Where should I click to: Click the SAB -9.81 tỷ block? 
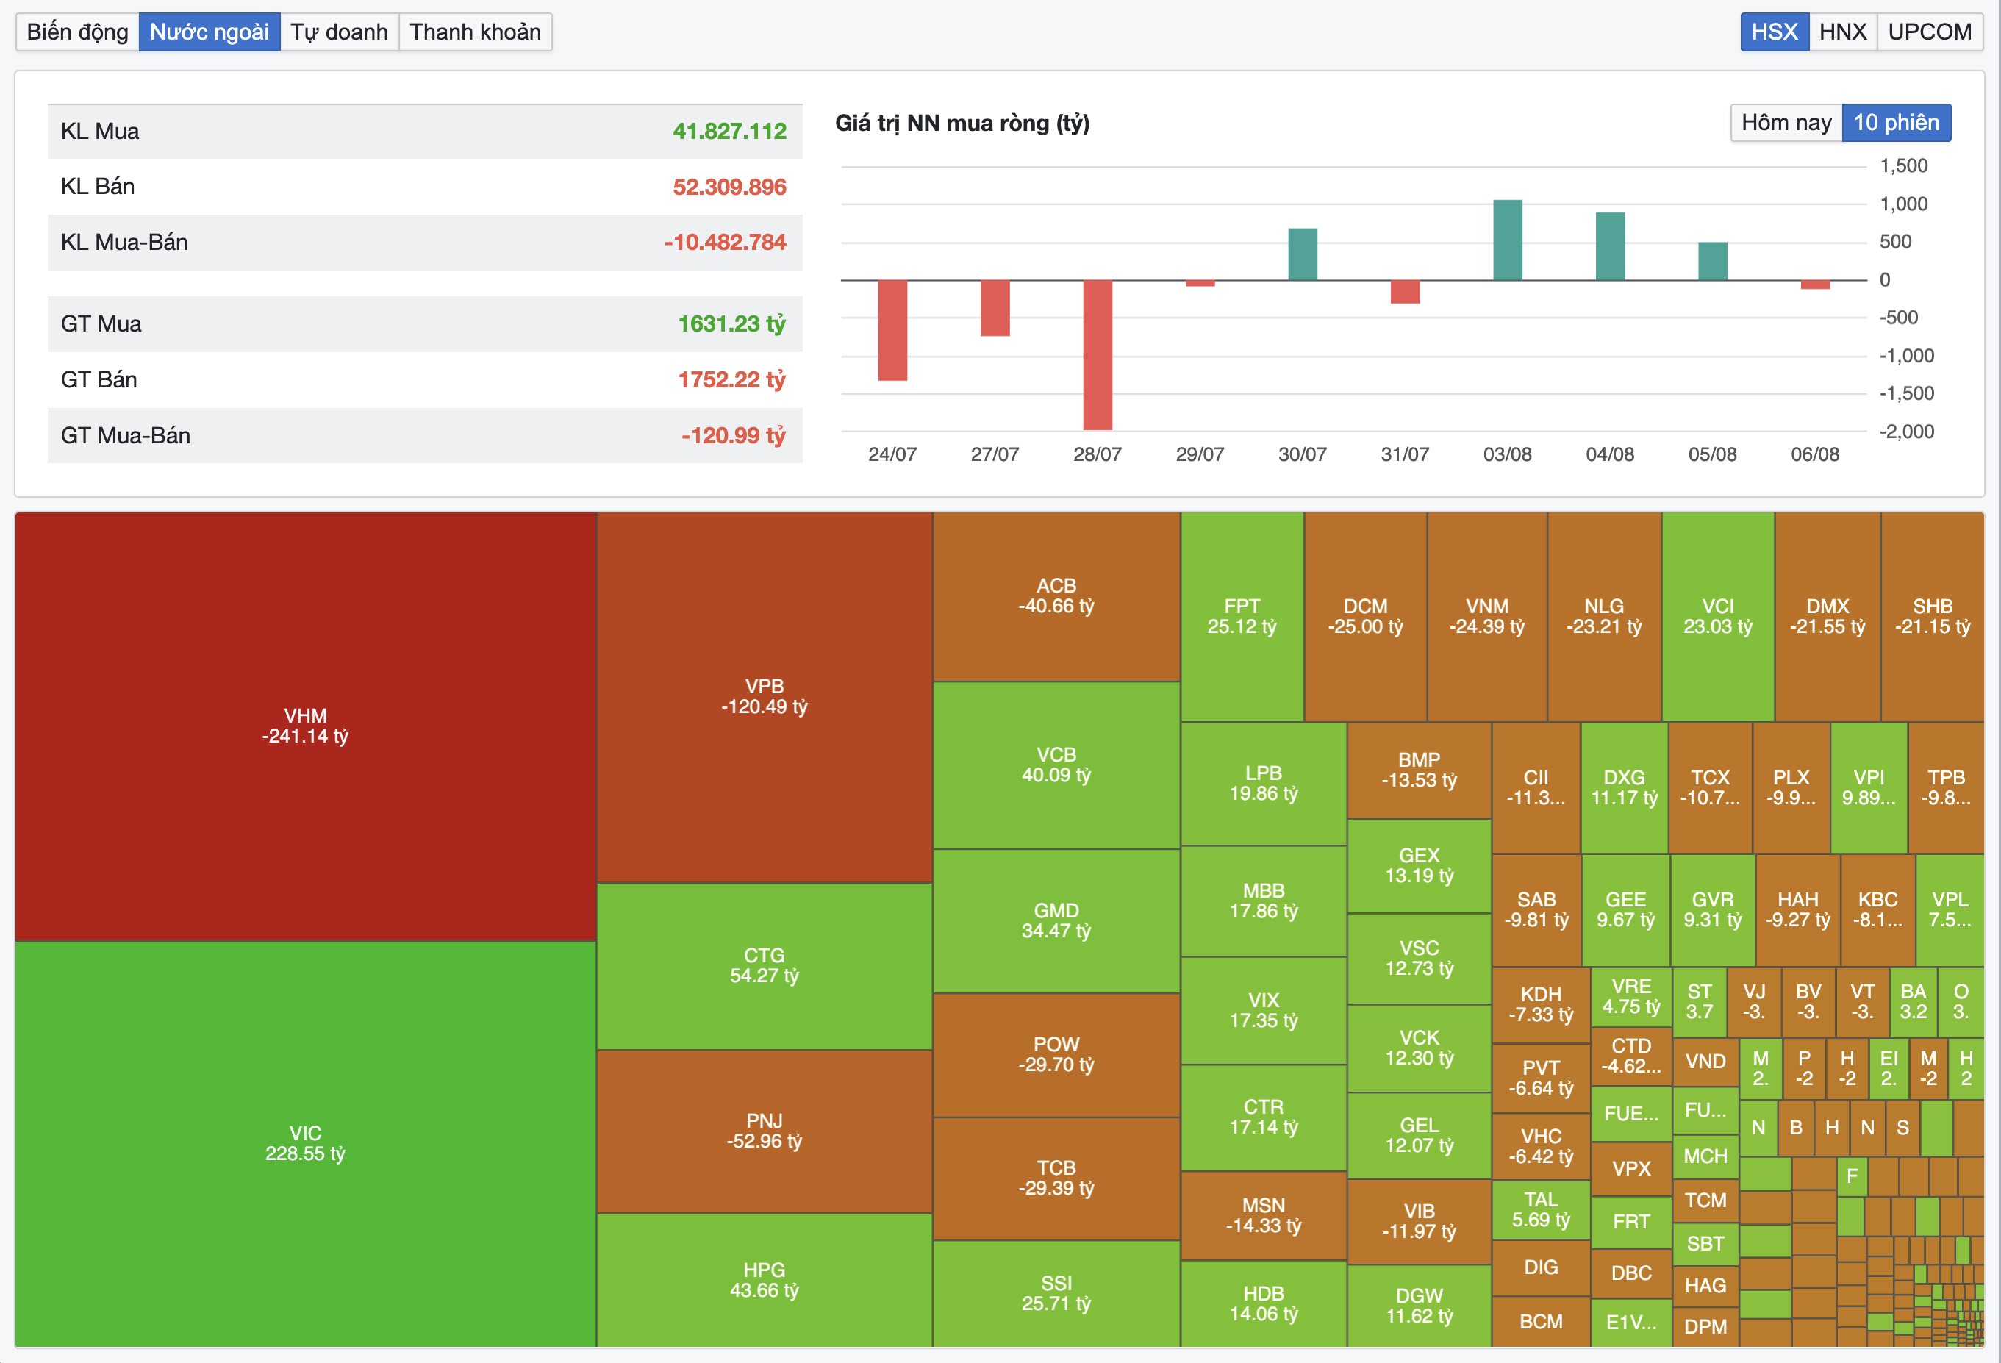click(1537, 910)
